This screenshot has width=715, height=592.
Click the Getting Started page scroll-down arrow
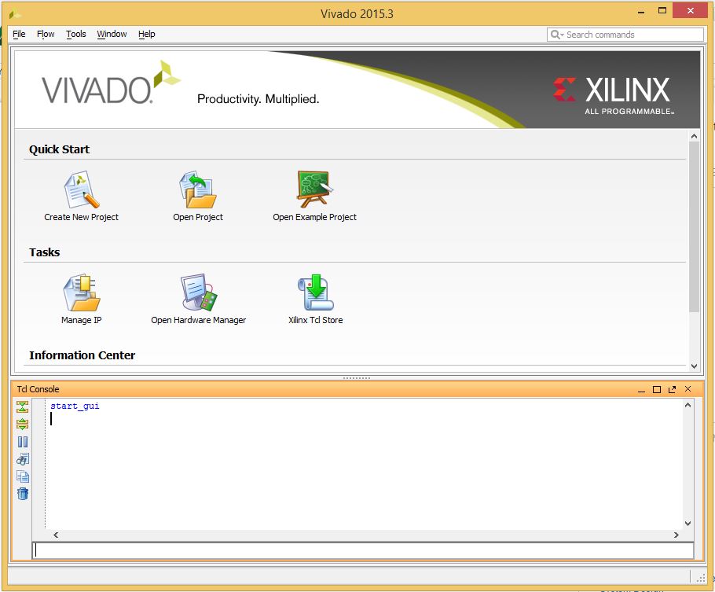694,366
